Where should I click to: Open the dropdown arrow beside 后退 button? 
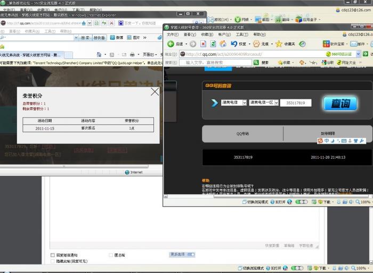point(186,44)
